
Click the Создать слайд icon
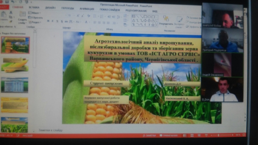coord(23,14)
